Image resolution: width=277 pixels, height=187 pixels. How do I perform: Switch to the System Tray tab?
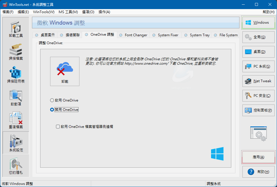(199, 35)
